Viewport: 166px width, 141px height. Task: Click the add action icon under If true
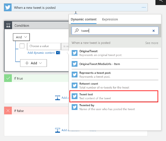58,98
